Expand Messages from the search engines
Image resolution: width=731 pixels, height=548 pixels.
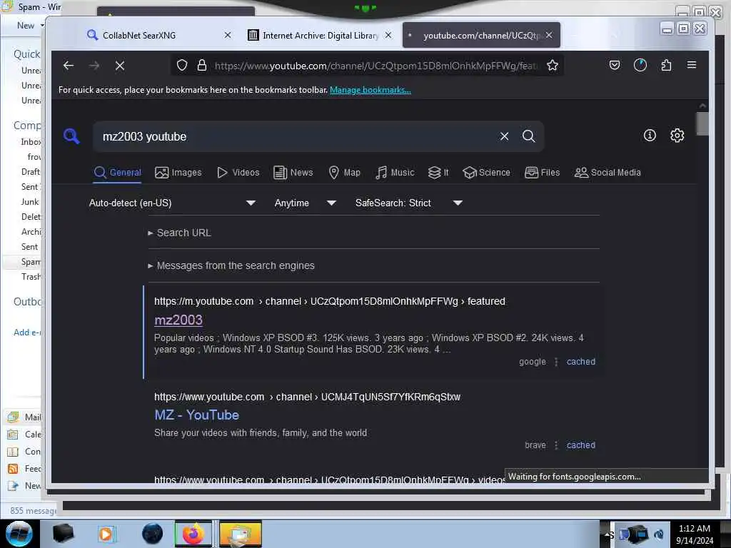(x=231, y=265)
